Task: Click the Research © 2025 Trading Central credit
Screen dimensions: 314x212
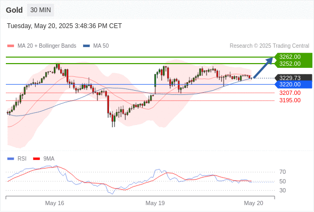Action: point(269,46)
